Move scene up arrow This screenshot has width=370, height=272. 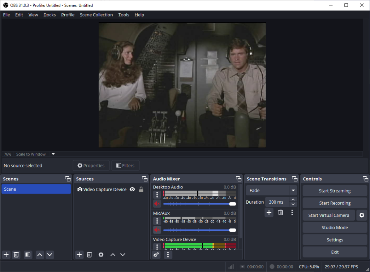(40, 255)
